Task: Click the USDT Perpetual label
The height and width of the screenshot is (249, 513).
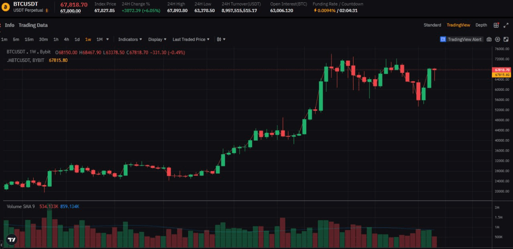Action: coord(28,10)
